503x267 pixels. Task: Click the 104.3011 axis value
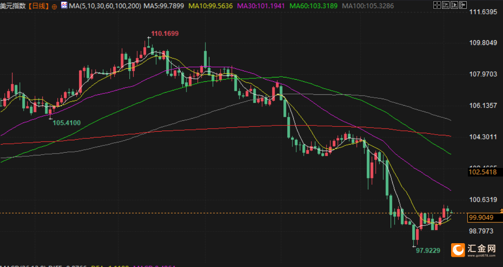pyautogui.click(x=483, y=137)
